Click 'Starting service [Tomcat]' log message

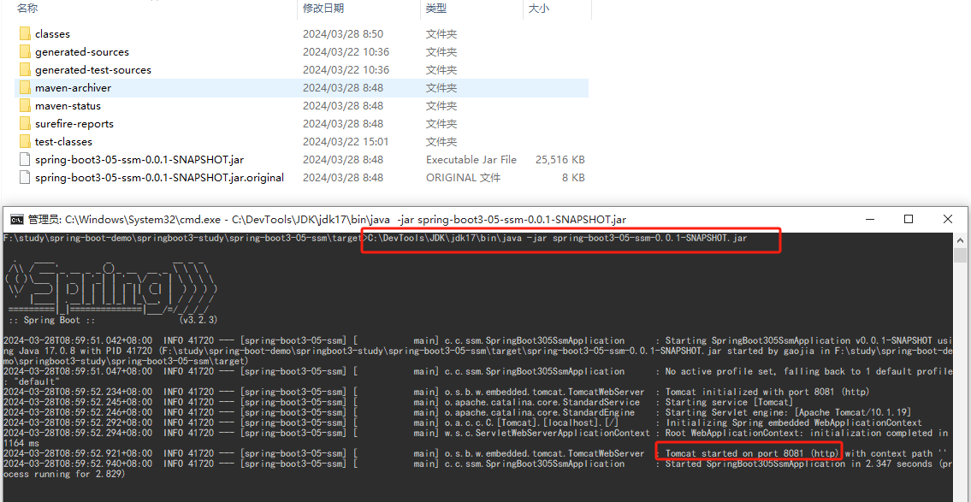[729, 402]
